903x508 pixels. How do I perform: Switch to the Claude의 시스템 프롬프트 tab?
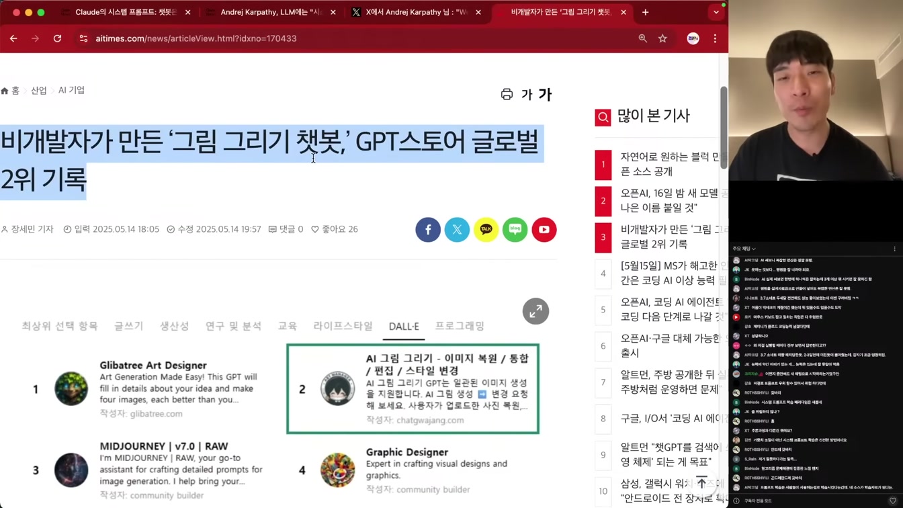pyautogui.click(x=126, y=12)
